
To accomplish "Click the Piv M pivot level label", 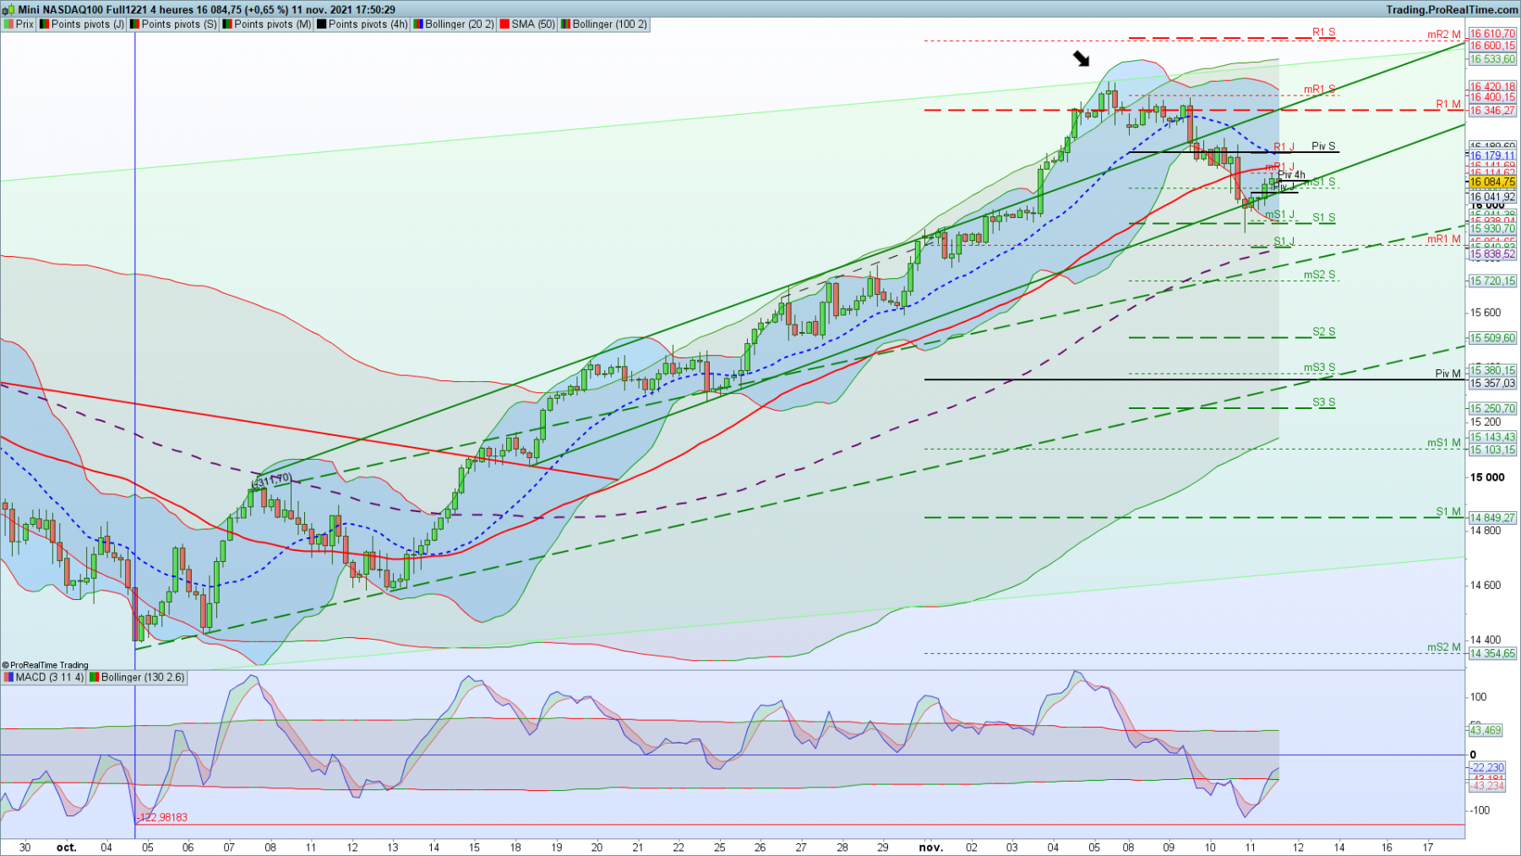I will [1447, 373].
